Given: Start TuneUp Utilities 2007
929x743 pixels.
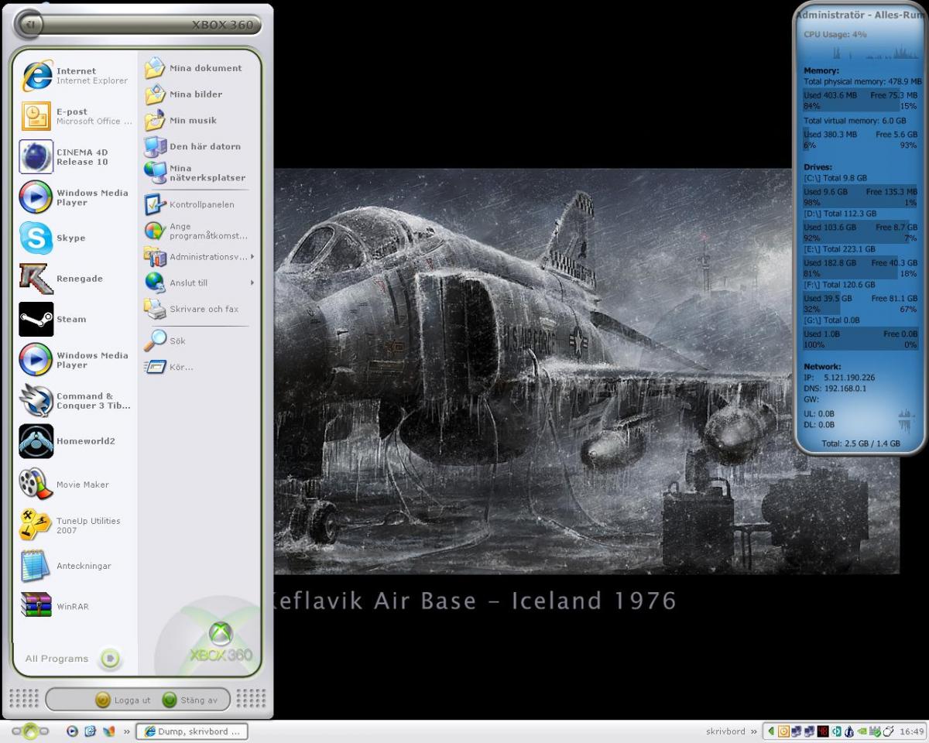Looking at the screenshot, I should click(76, 526).
